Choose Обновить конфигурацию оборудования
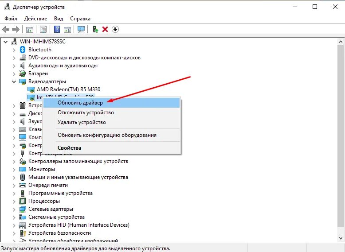Image resolution: width=345 pixels, height=252 pixels. 112,135
